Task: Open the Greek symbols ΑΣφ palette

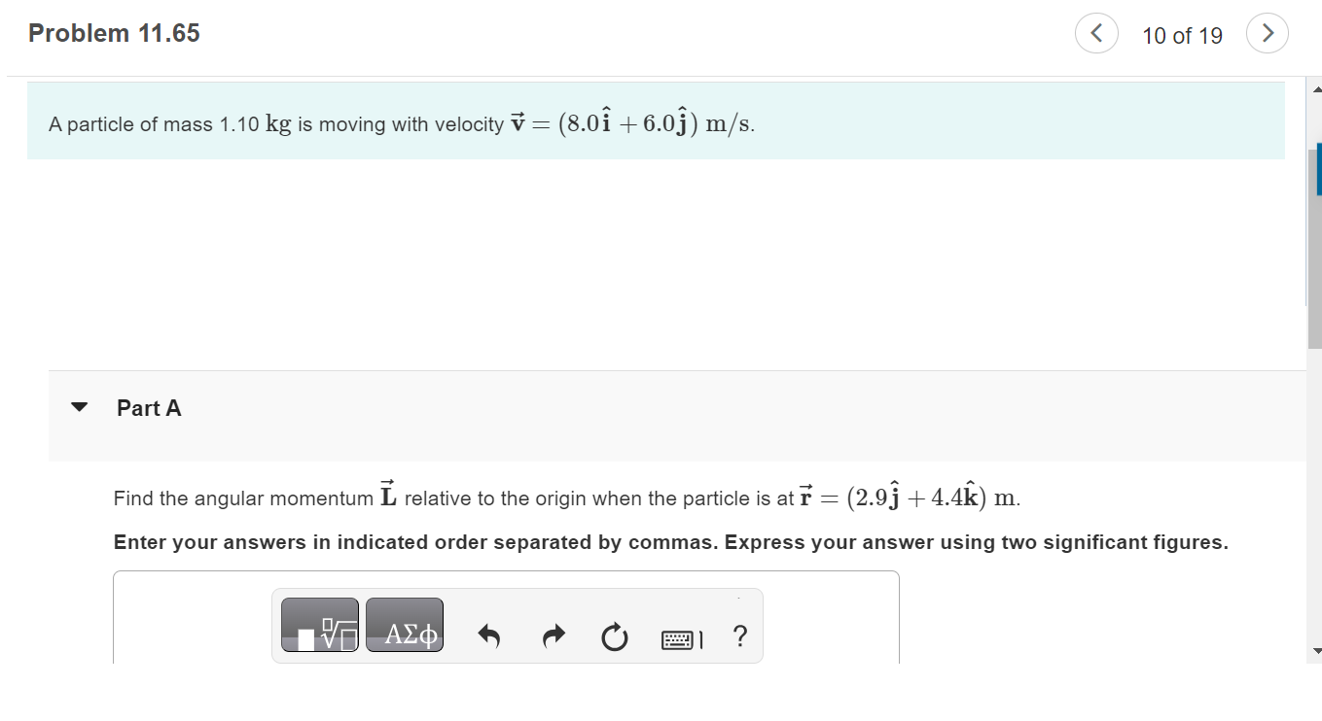Action: coord(405,625)
